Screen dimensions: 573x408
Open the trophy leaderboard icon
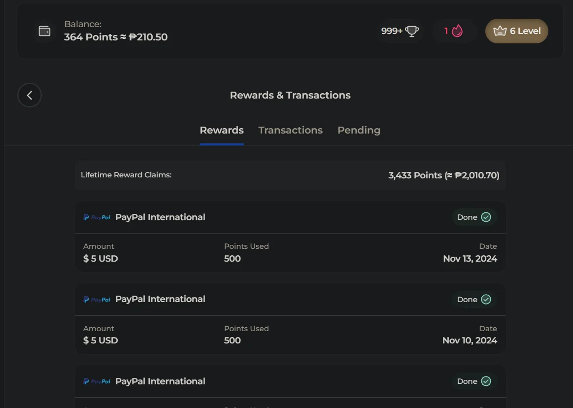[x=412, y=31]
